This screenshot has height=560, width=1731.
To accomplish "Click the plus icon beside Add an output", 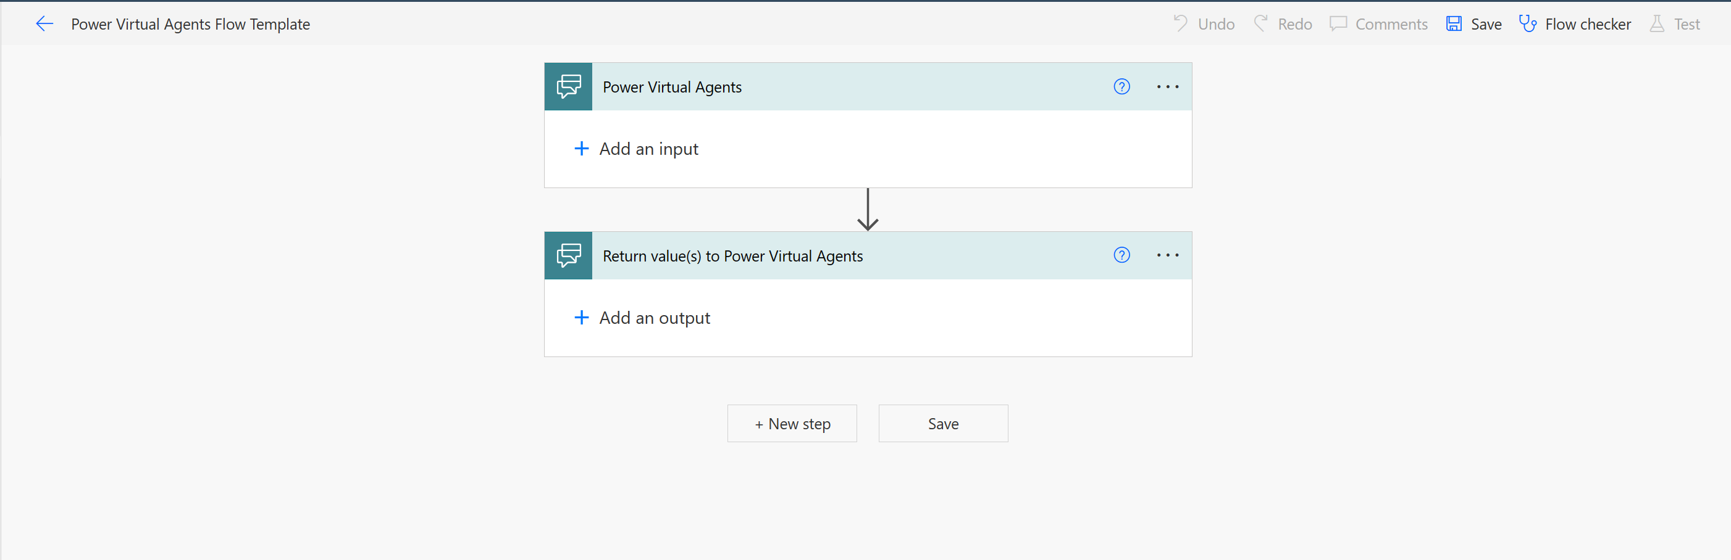I will click(581, 318).
